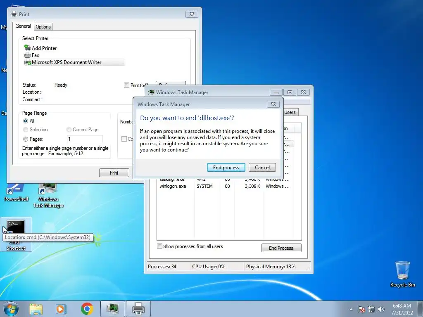Select the Pages radio button
The height and width of the screenshot is (317, 423).
(x=26, y=139)
